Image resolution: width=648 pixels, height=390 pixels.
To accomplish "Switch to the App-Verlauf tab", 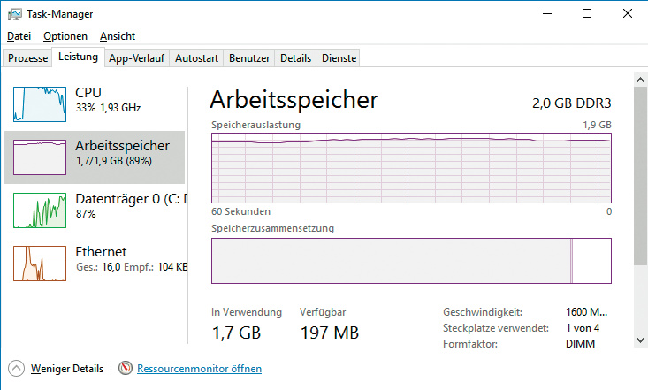I will click(136, 58).
